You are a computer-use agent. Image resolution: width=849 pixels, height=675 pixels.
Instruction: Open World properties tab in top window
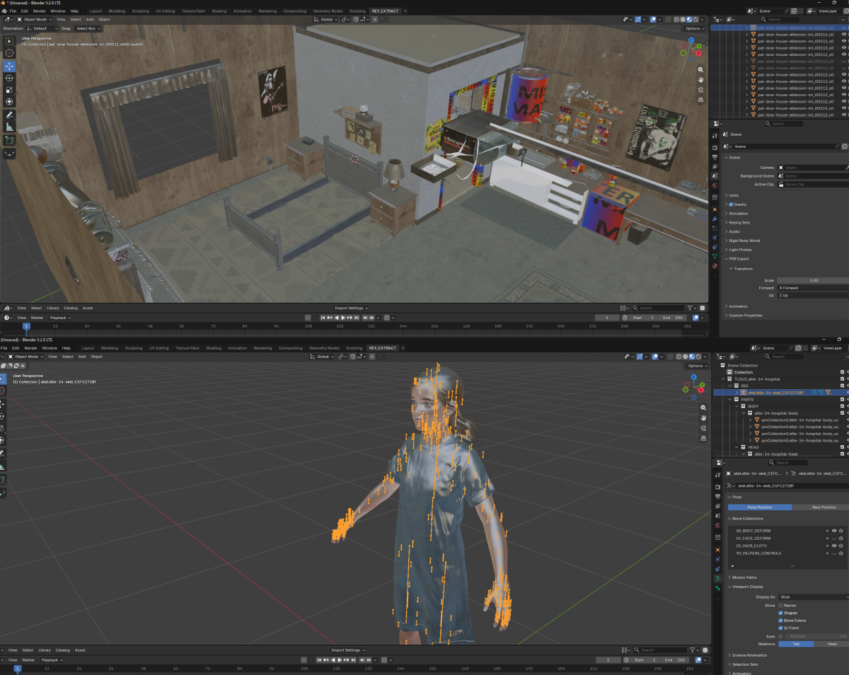point(715,185)
